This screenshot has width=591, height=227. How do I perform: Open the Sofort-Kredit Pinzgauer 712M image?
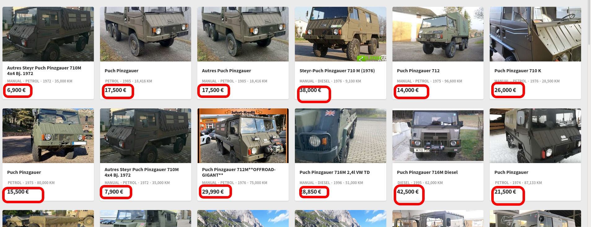pos(243,136)
